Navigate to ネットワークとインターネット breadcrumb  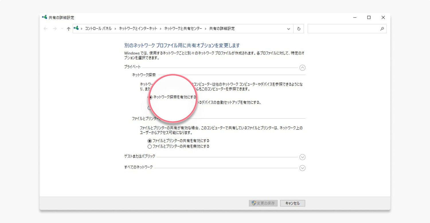point(138,29)
